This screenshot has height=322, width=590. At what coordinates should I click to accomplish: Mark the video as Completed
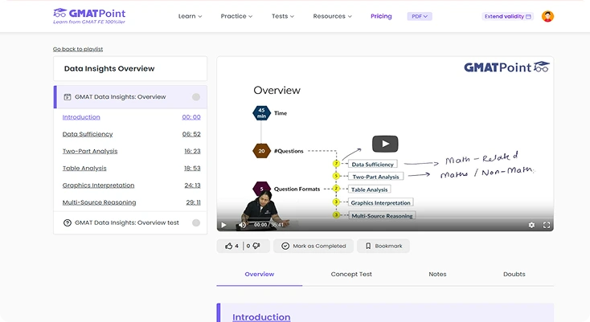tap(313, 246)
